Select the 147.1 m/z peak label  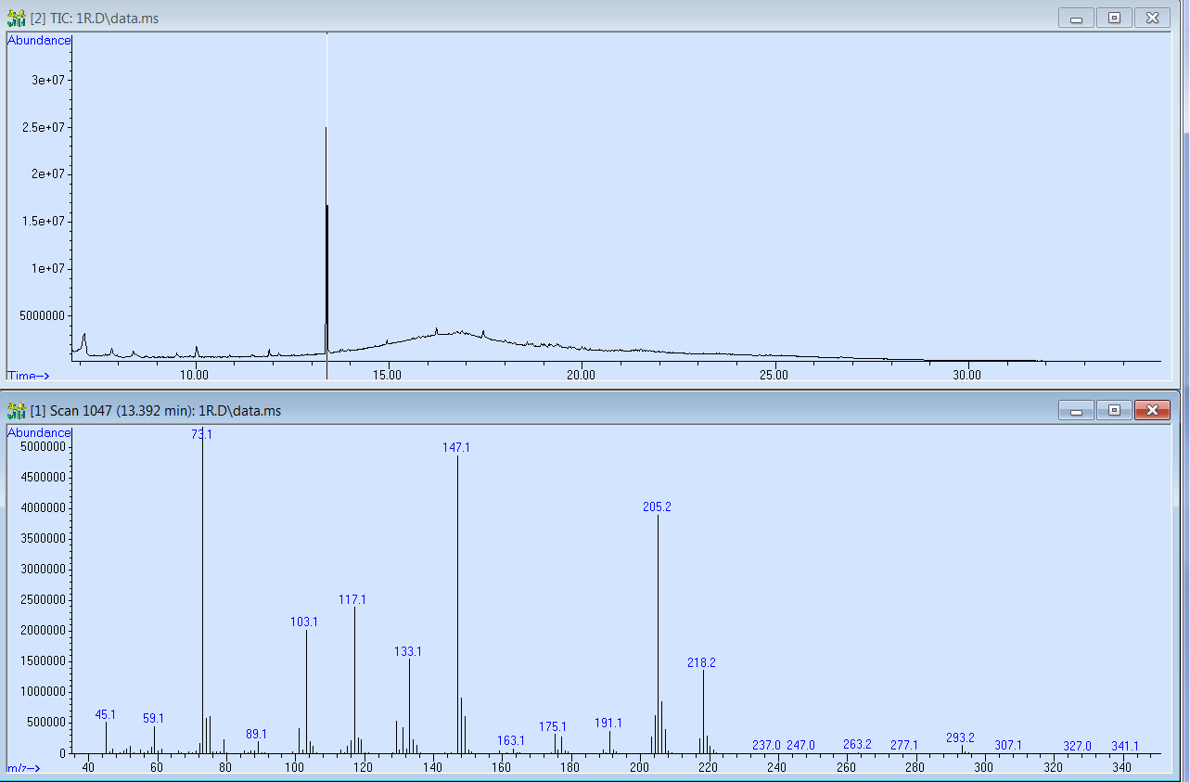pos(456,447)
